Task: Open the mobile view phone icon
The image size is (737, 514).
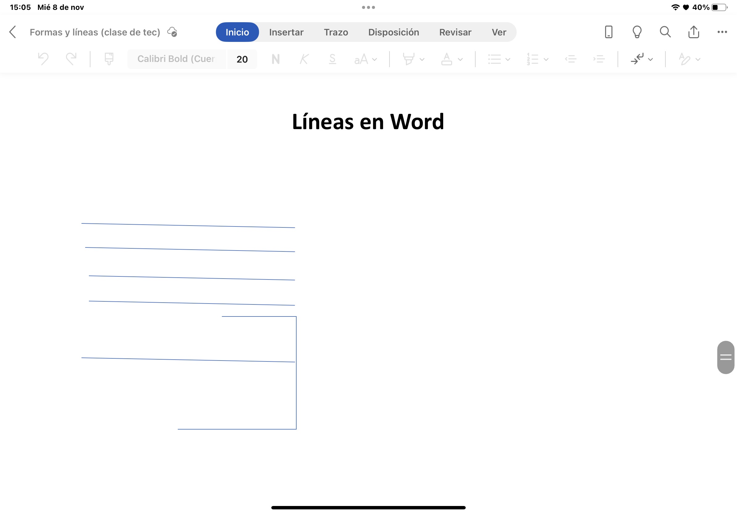Action: tap(608, 32)
